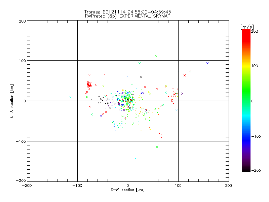The image size is (269, 202).
Task: Click the subtitle 'RwPretec (8p) EXPERIMENTAL SKYMAP'
Action: coord(128,16)
